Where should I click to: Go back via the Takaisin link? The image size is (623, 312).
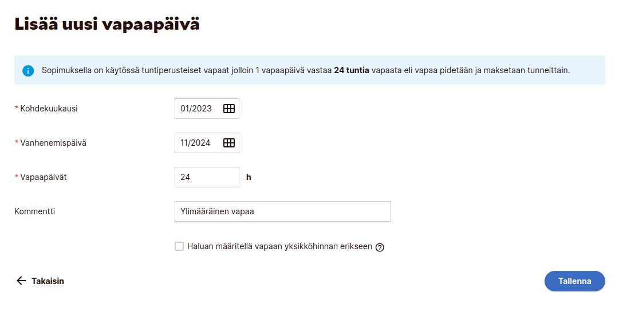[x=48, y=281]
